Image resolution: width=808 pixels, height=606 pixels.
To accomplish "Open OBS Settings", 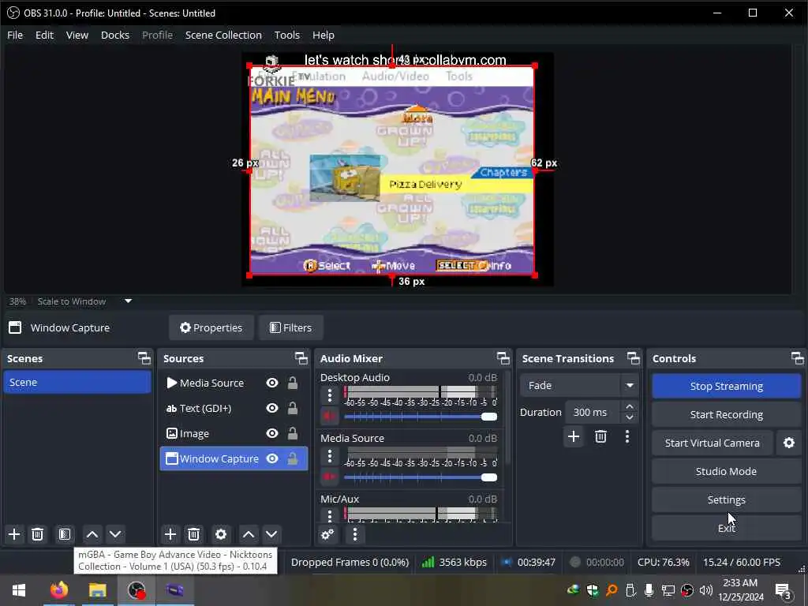I will click(727, 499).
